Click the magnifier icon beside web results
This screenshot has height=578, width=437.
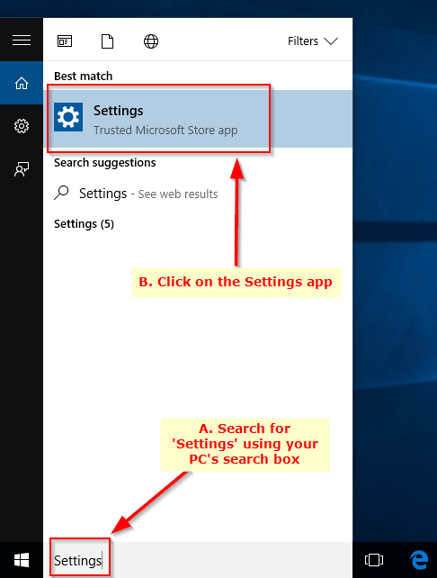coord(61,193)
